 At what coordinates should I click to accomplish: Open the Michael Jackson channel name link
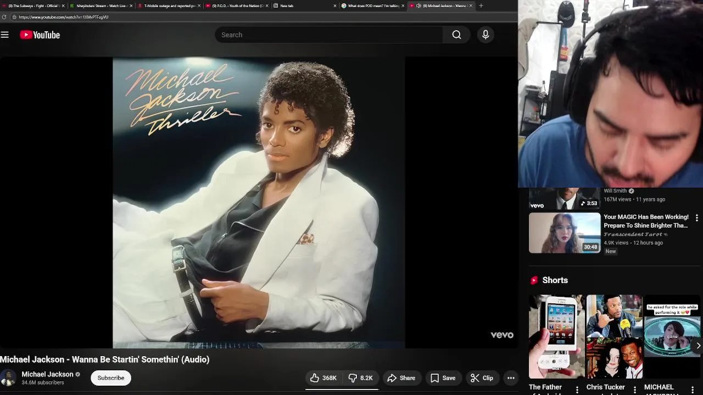pyautogui.click(x=47, y=374)
